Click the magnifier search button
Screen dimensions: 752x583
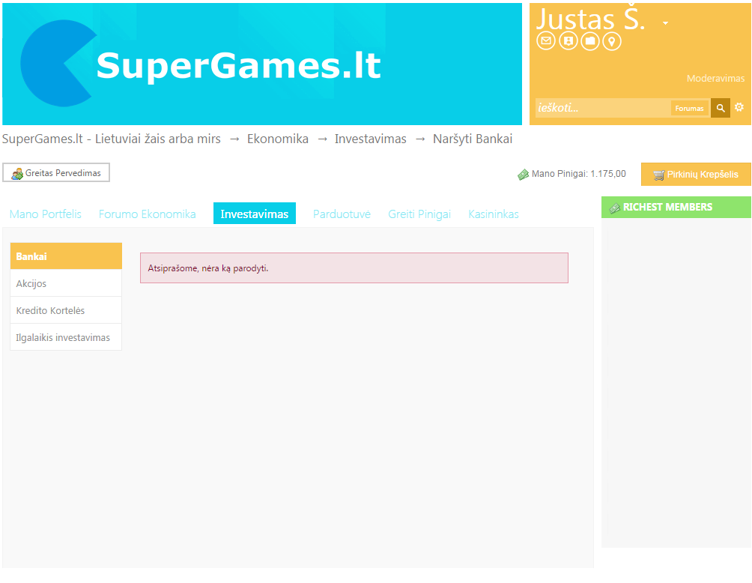pyautogui.click(x=721, y=108)
